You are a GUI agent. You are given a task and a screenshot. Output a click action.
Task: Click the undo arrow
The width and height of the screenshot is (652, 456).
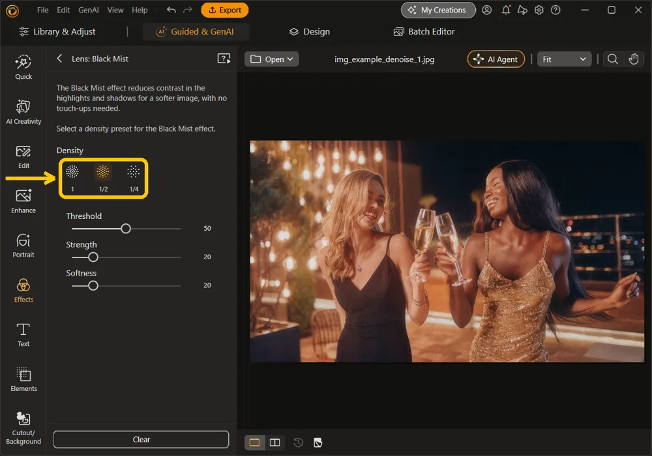(171, 10)
